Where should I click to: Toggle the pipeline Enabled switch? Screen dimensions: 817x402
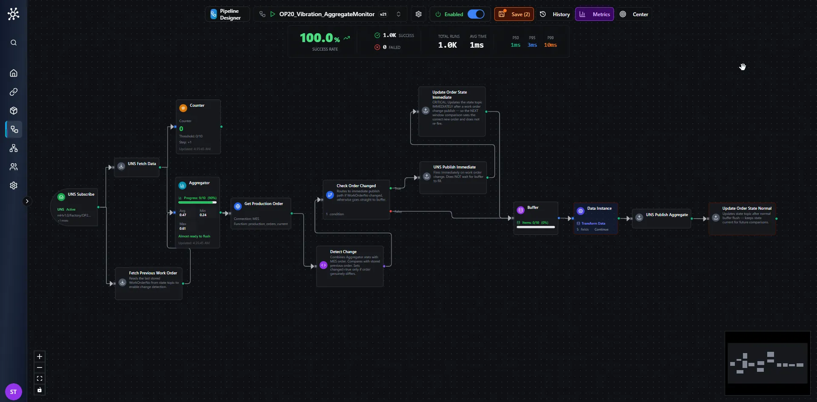476,14
